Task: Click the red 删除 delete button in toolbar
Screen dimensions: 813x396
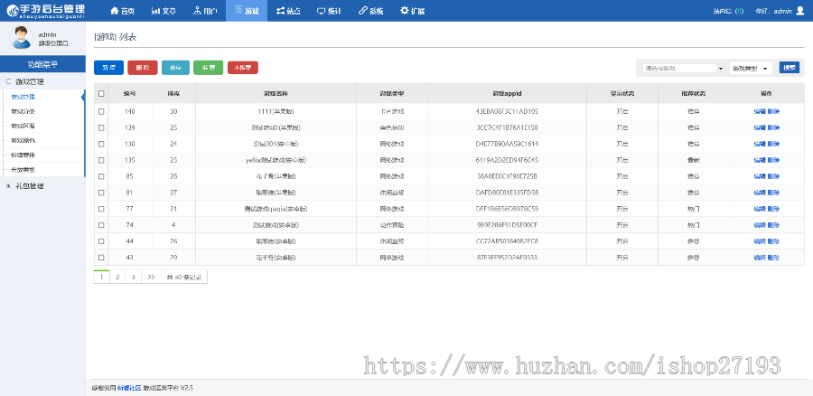Action: [x=143, y=68]
